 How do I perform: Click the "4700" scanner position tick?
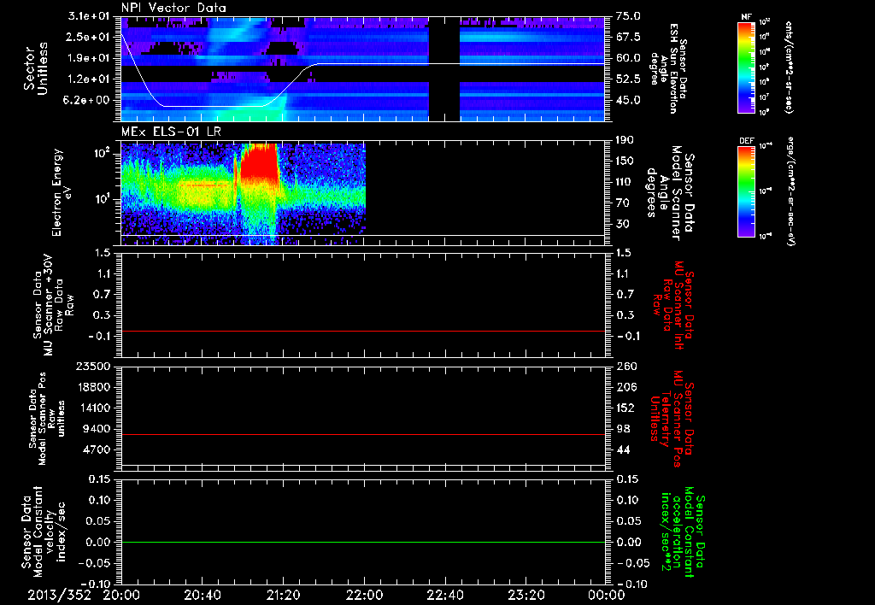coord(97,449)
